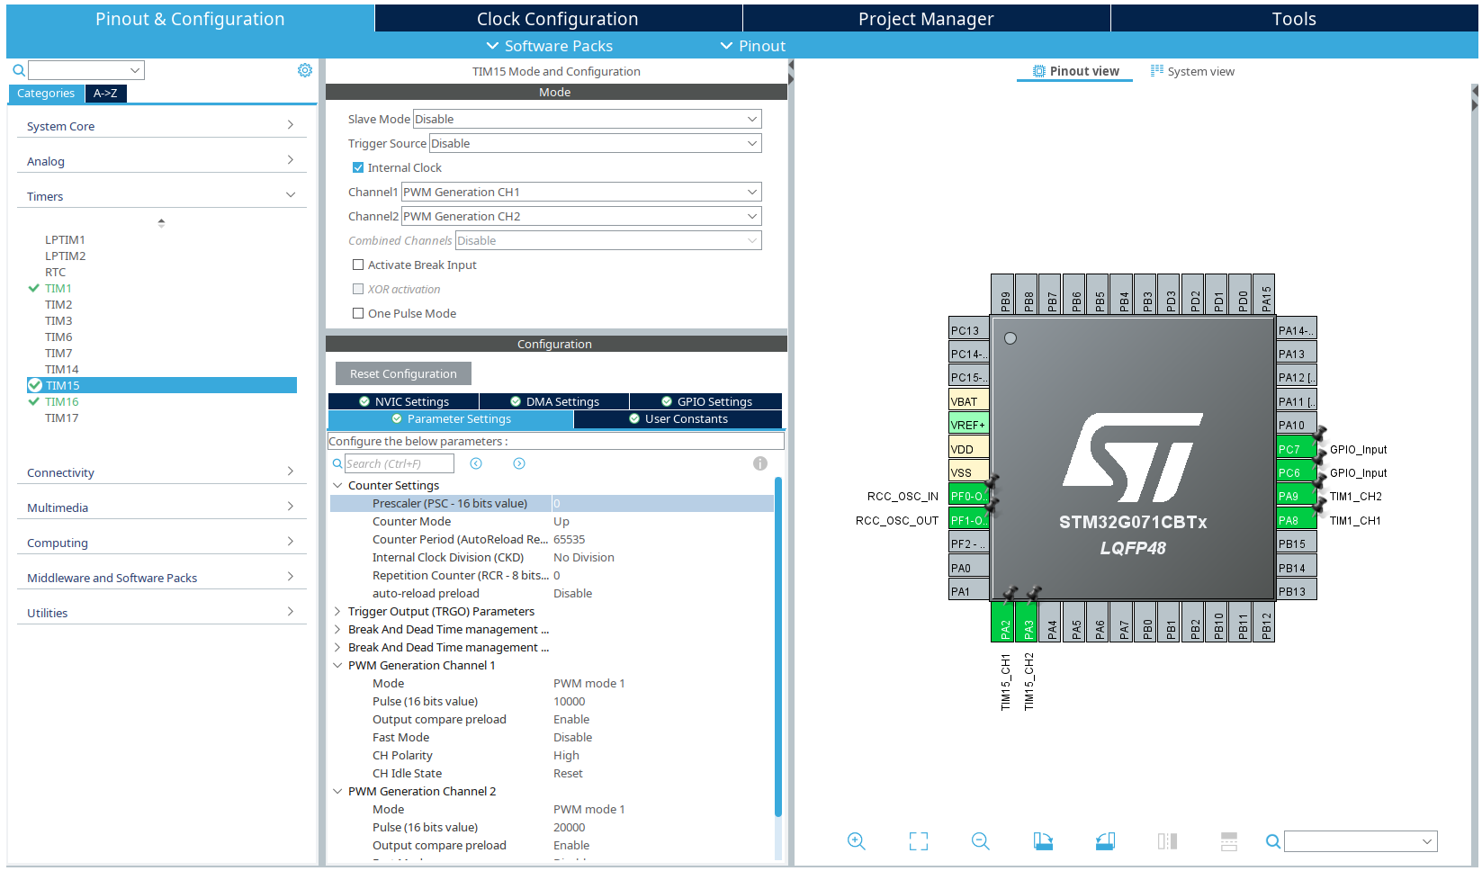Go to next parameter search result
The height and width of the screenshot is (871, 1482).
click(x=519, y=463)
